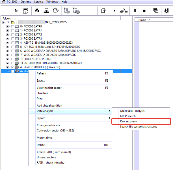The image size is (173, 170).
Task: Select Create RAID (From current)
Action: click(71, 152)
